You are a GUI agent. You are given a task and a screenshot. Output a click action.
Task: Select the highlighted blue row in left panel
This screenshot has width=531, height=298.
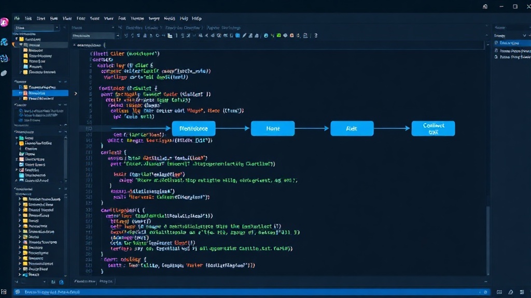(x=40, y=93)
